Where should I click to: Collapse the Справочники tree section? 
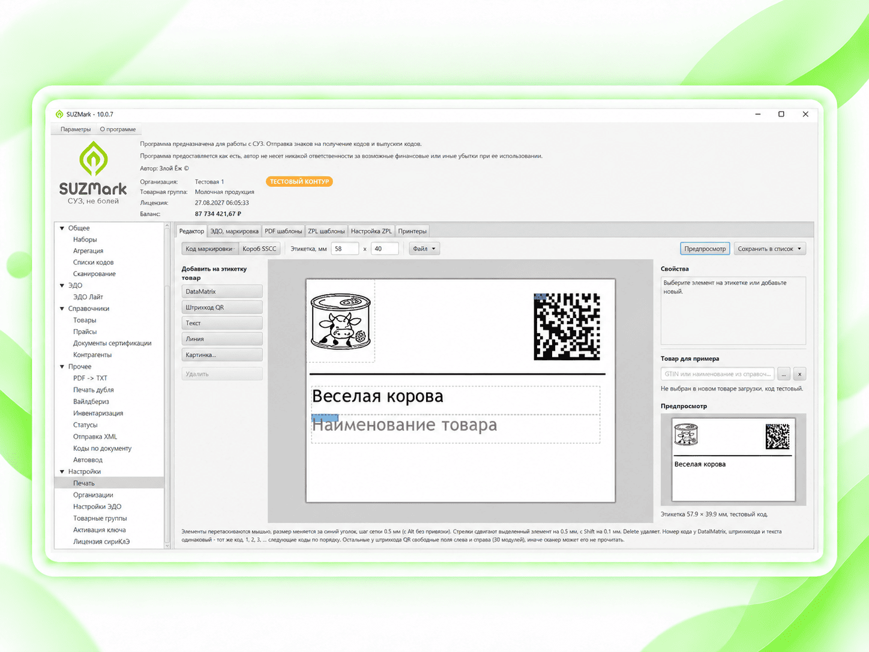pyautogui.click(x=62, y=309)
